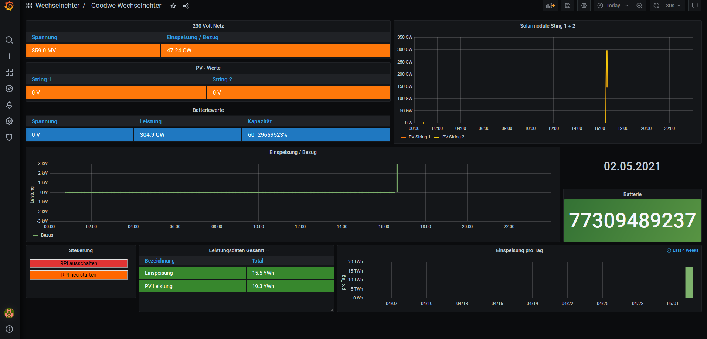Click the Grafana logo home icon

(x=9, y=6)
